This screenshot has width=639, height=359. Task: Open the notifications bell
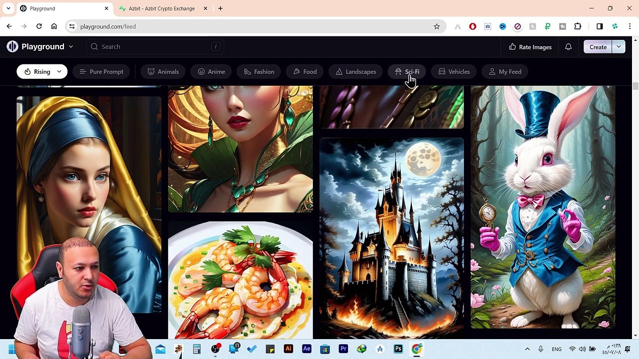point(568,47)
